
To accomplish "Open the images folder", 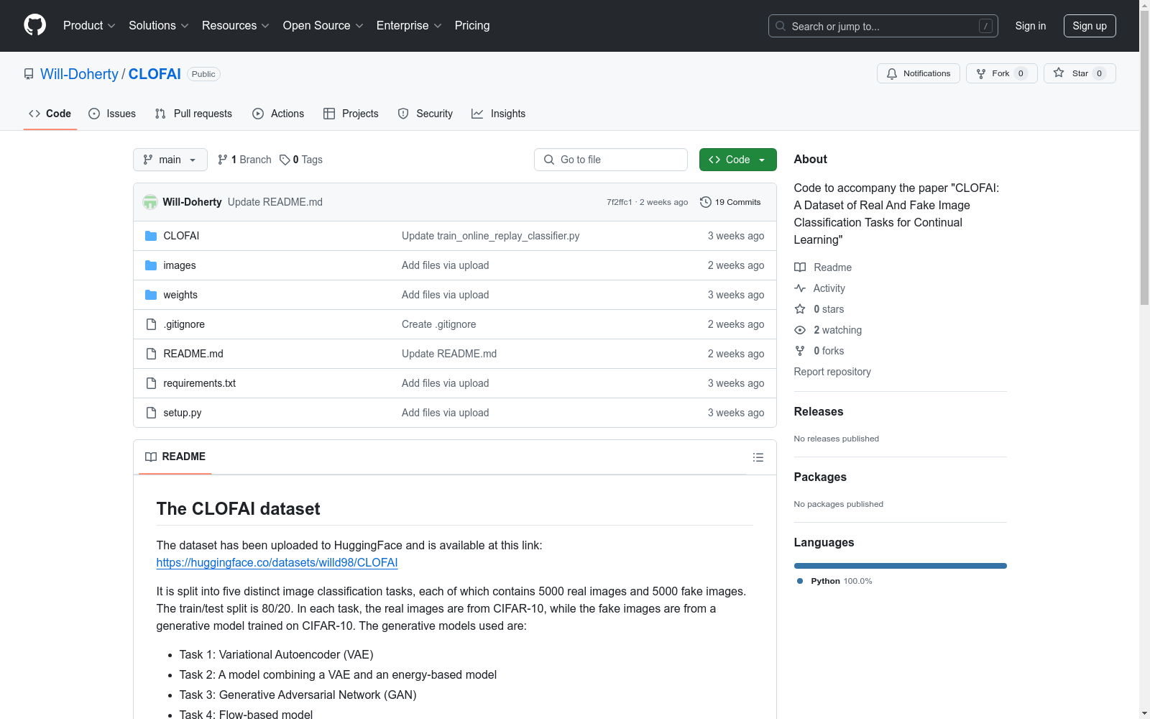I will [180, 265].
